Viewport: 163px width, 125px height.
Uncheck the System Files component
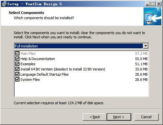click(17, 80)
